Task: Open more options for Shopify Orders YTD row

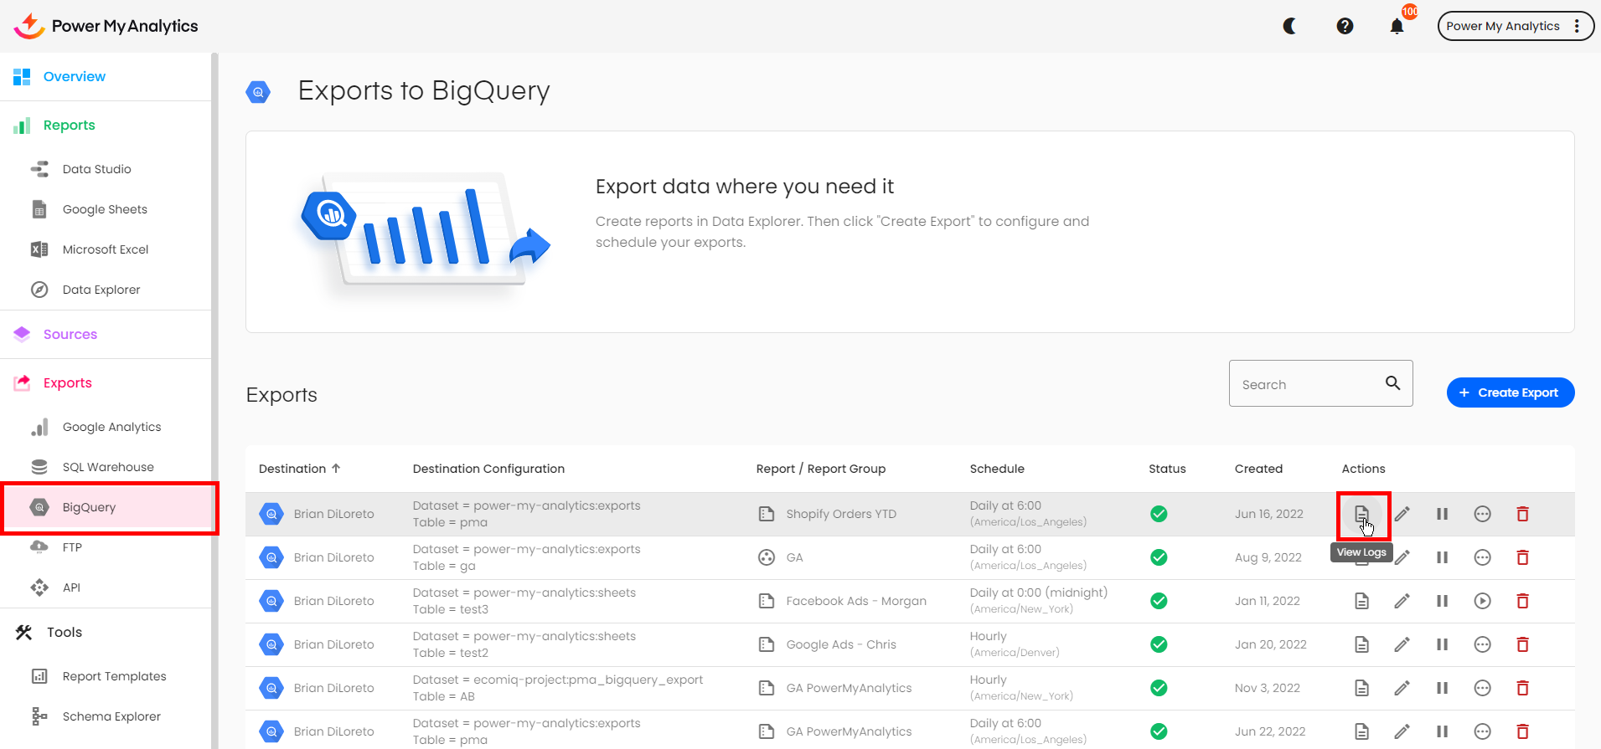Action: click(x=1482, y=514)
